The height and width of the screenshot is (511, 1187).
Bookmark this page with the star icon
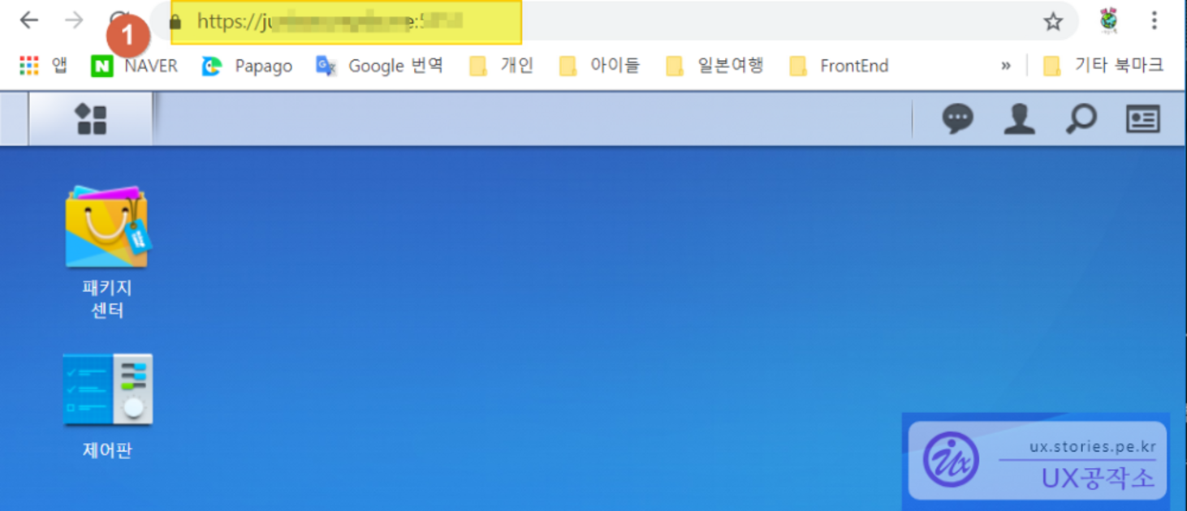pyautogui.click(x=1053, y=22)
